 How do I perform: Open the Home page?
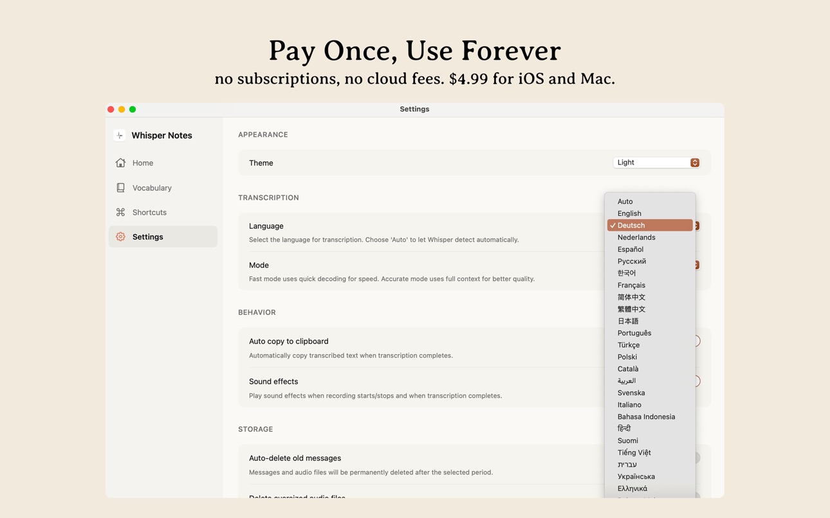163,163
